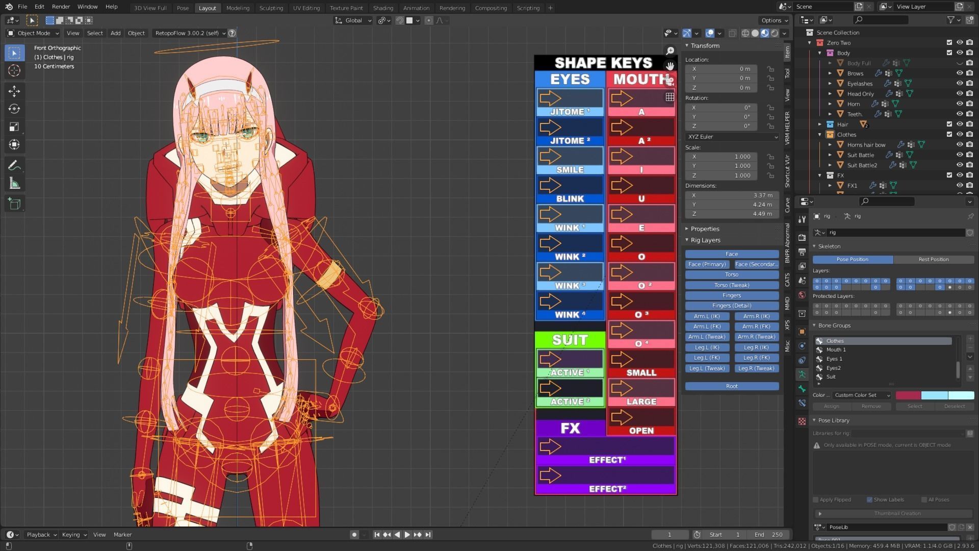Image resolution: width=979 pixels, height=551 pixels.
Task: Open the Custom Color Set dropdown
Action: (862, 395)
